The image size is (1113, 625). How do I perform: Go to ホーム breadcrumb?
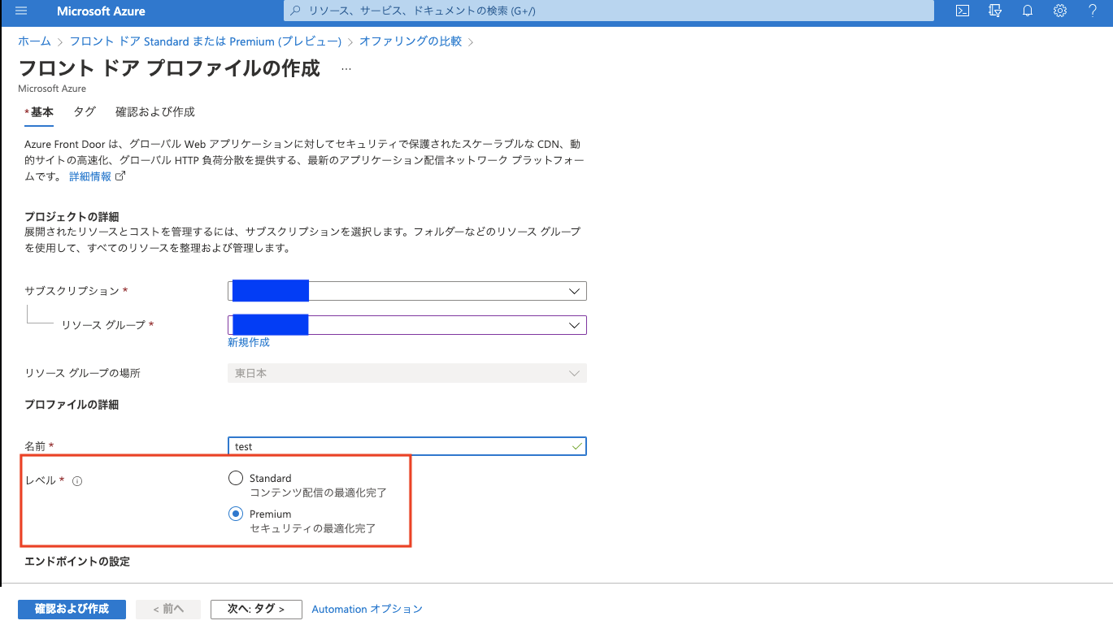tap(34, 41)
